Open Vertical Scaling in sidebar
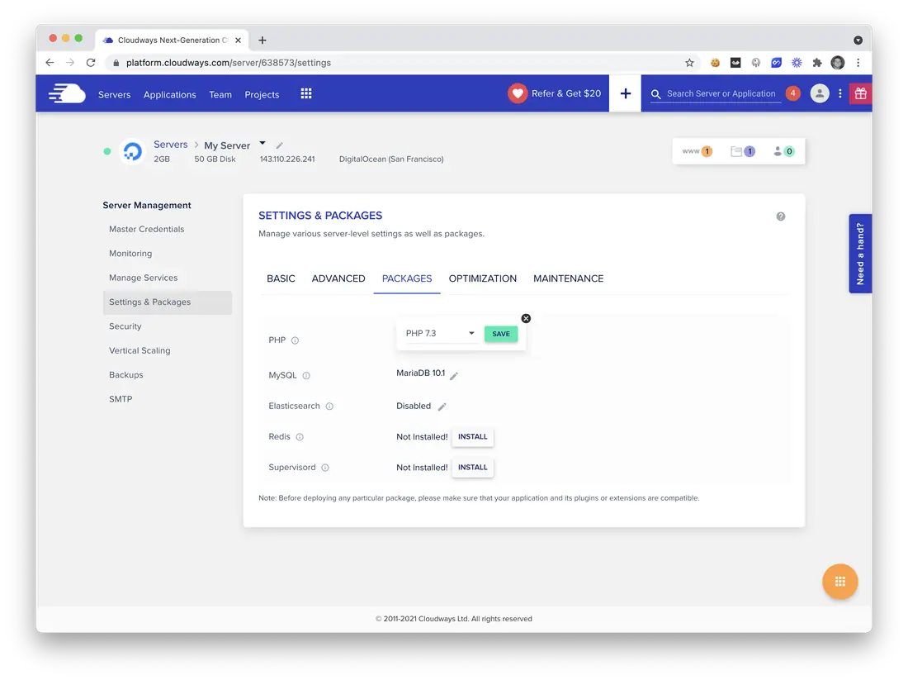 tap(140, 350)
